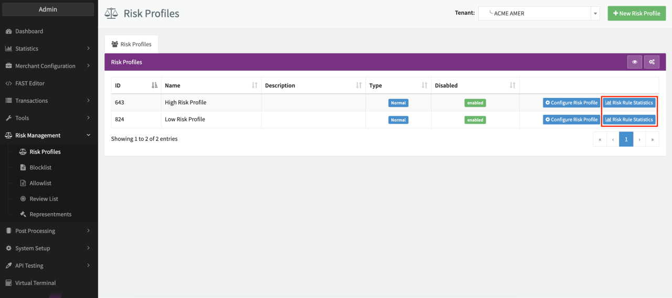Click the eye icon in panel header

pyautogui.click(x=635, y=62)
